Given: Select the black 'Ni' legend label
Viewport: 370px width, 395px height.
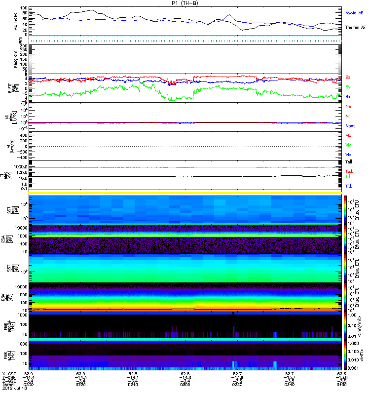Looking at the screenshot, I should point(347,116).
